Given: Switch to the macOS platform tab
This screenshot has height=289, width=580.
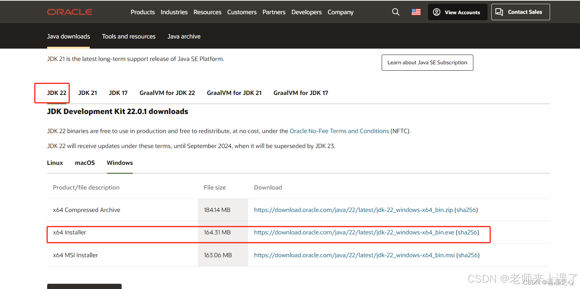Looking at the screenshot, I should tap(85, 163).
